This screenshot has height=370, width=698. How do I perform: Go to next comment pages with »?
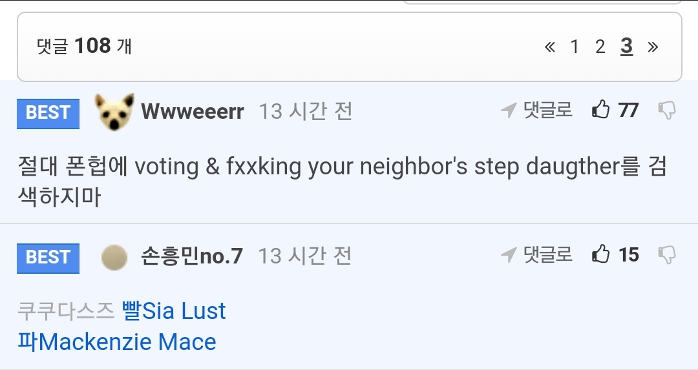[653, 47]
